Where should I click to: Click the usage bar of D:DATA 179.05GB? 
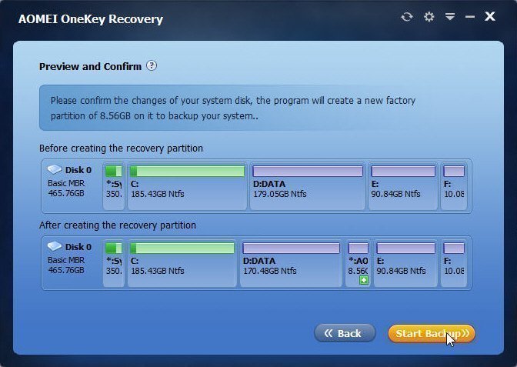(x=308, y=171)
